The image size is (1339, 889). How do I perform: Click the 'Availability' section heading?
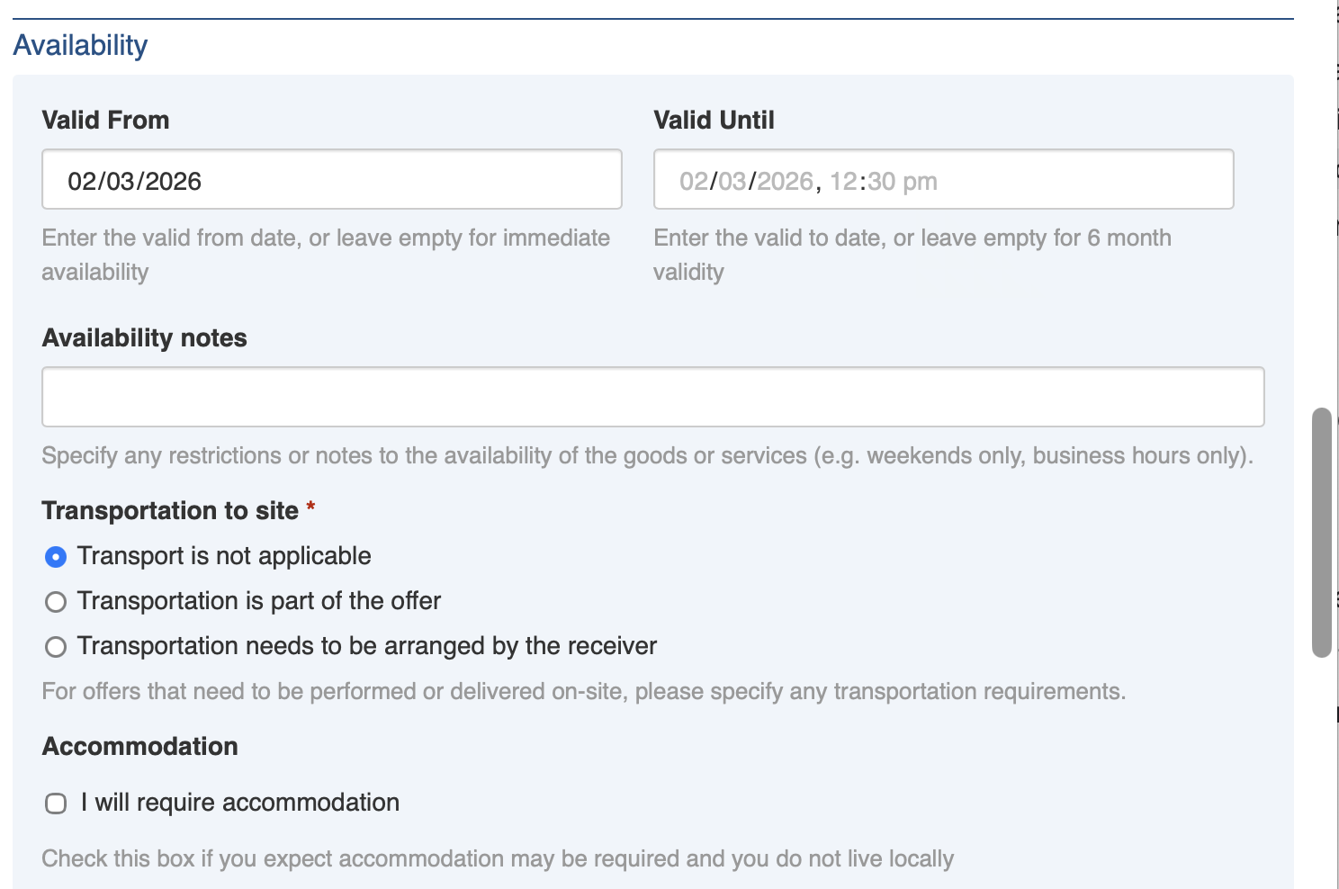tap(80, 45)
